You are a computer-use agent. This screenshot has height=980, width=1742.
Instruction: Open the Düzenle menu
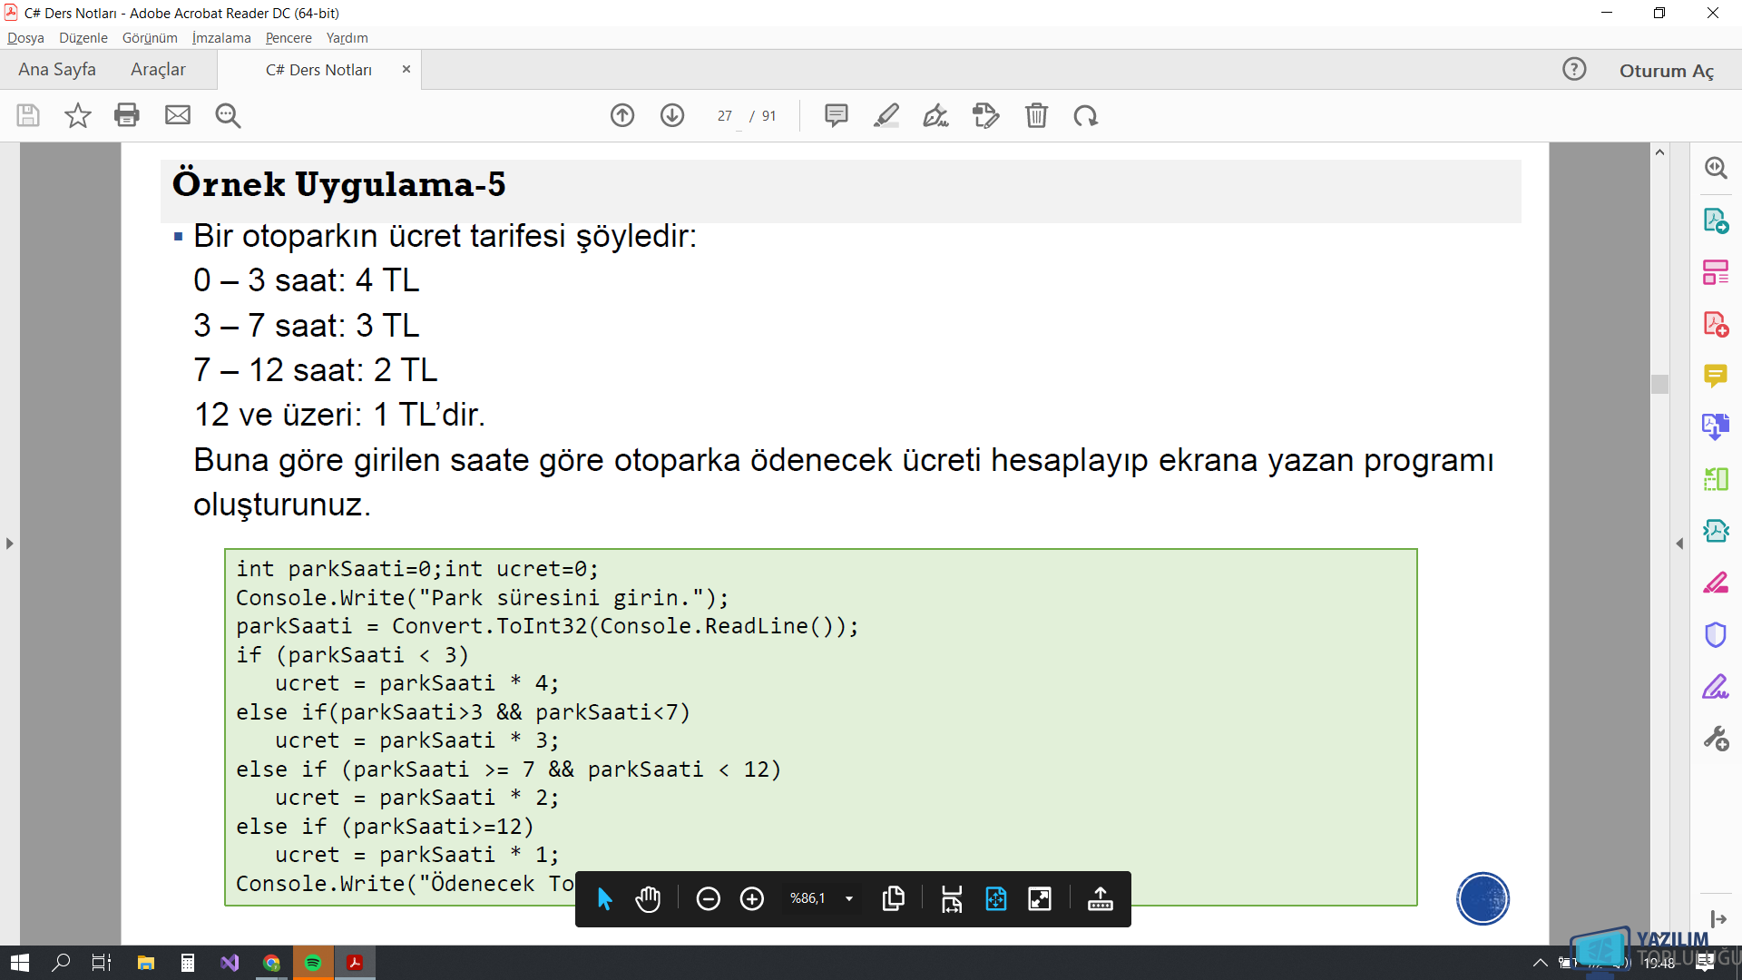click(x=83, y=38)
